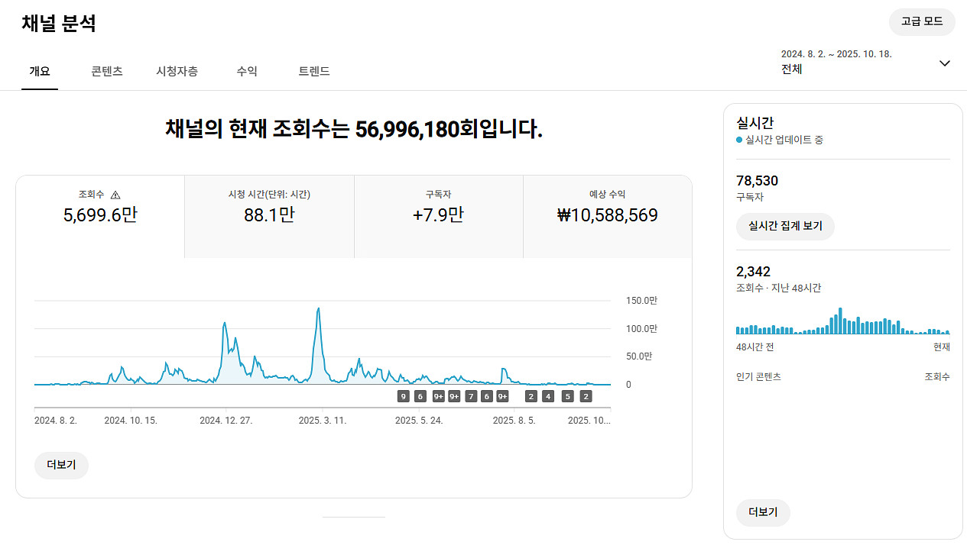Switch to the 콘텐츠 tab
967x545 pixels.
[x=107, y=71]
